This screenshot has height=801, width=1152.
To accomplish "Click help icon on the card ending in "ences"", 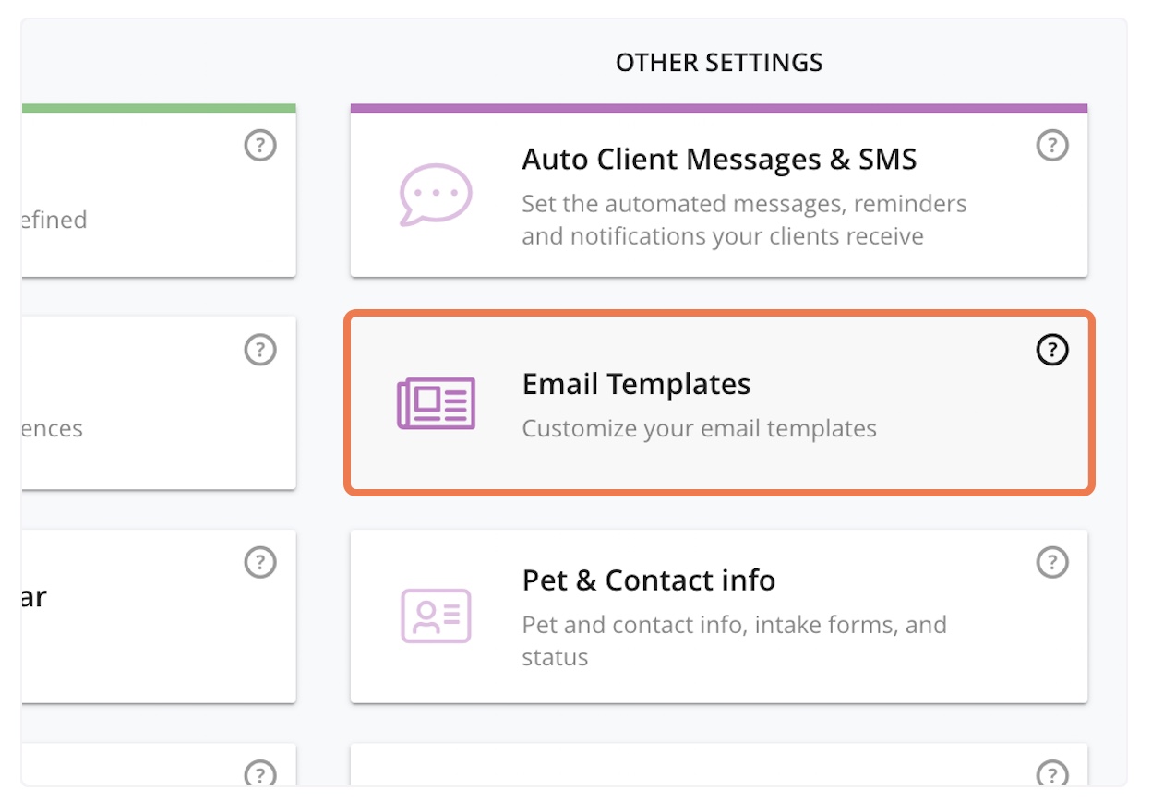I will [x=260, y=350].
